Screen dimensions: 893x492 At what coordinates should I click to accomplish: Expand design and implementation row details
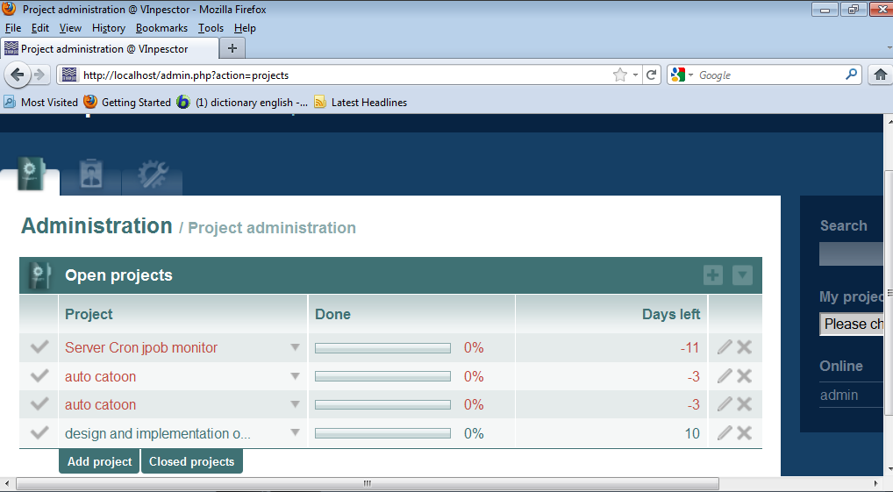click(x=296, y=433)
